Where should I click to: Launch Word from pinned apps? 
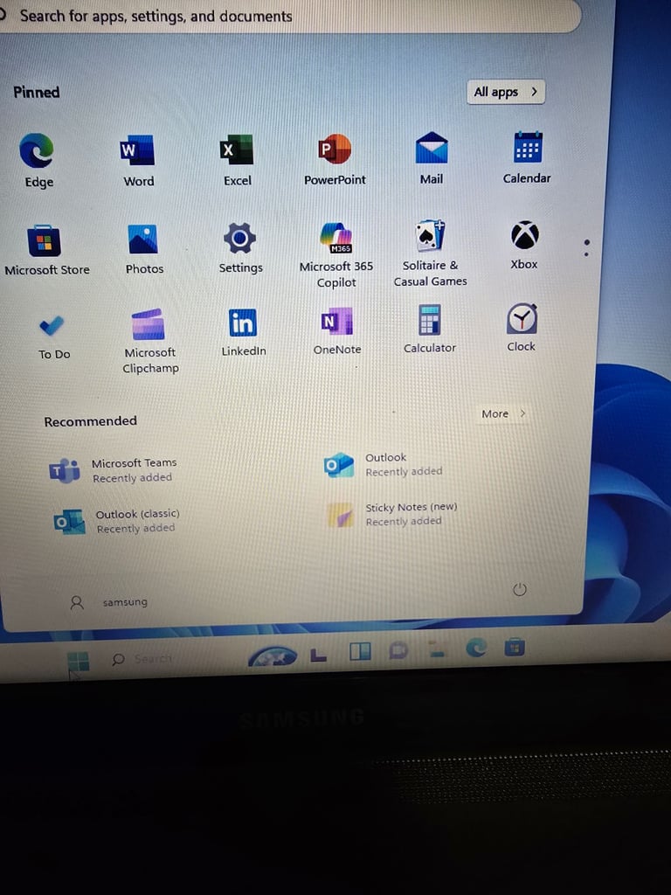(x=137, y=161)
